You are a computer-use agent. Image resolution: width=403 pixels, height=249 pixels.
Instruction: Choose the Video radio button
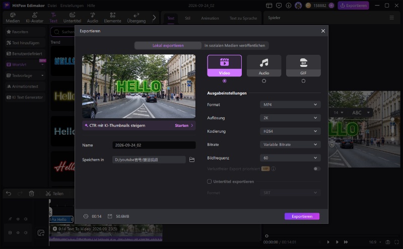point(224,81)
